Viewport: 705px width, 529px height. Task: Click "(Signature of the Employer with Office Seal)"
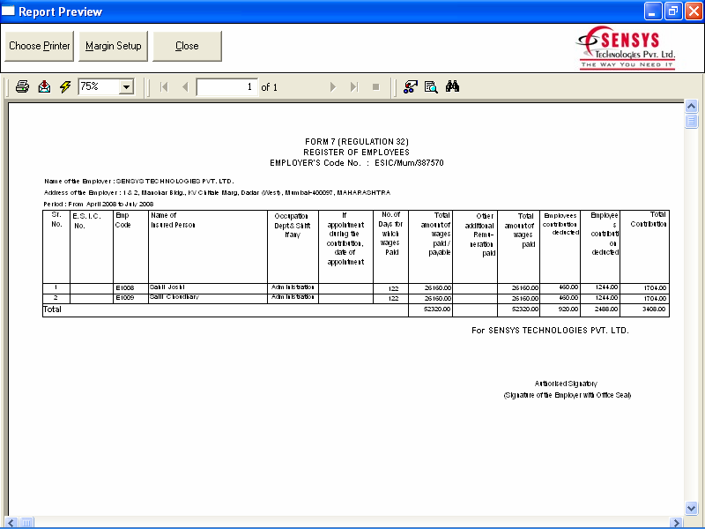568,395
